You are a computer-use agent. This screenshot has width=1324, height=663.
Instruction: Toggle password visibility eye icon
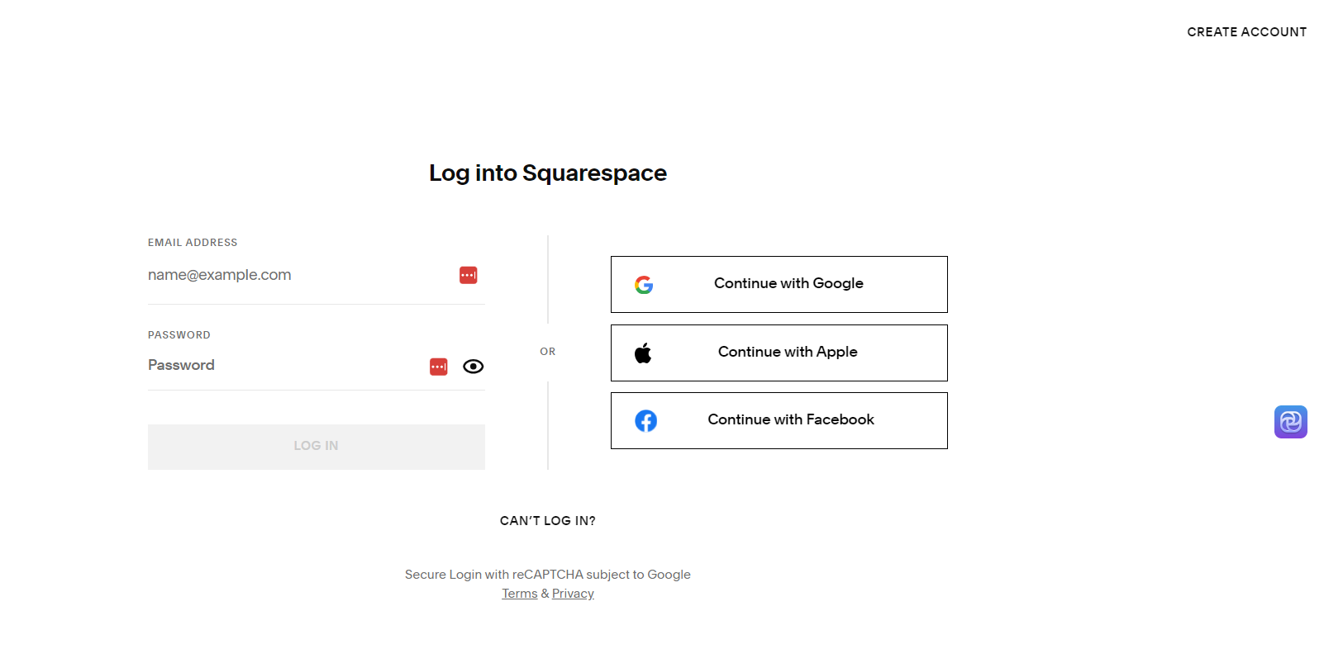click(474, 367)
